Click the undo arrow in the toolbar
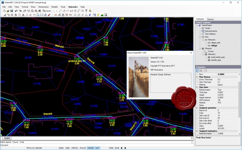The image size is (242, 150). click(17, 11)
